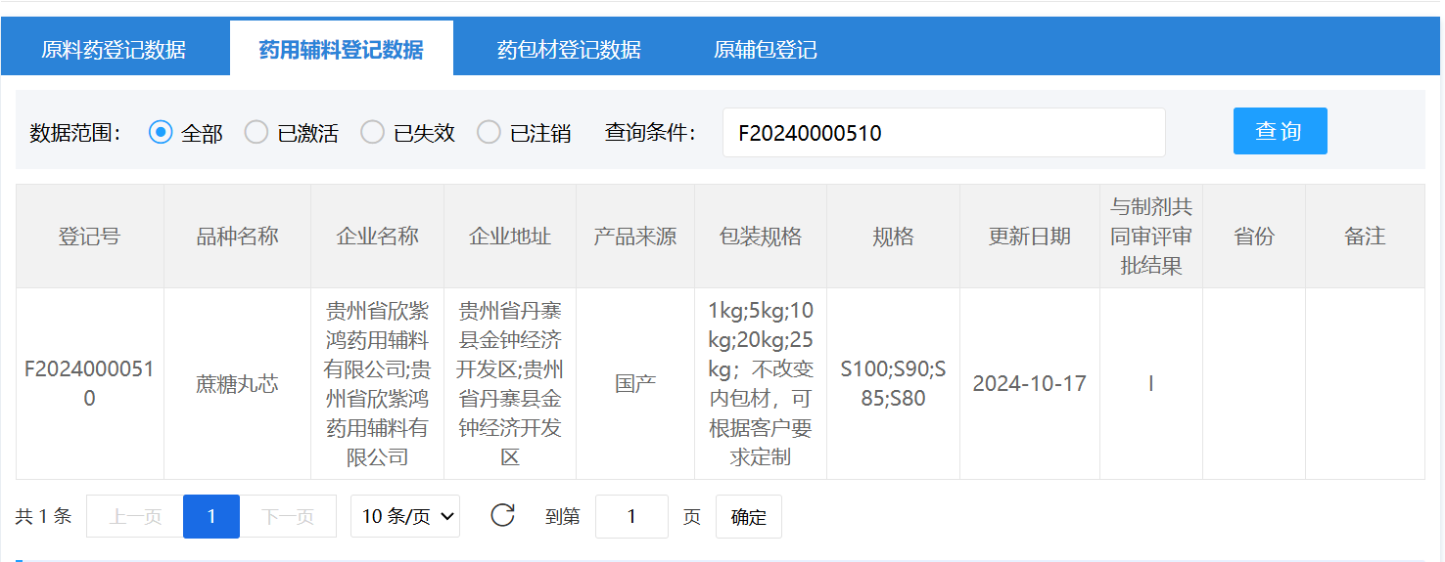Choose the 已失效 data range option
Screen dimensions: 1445x562
[x=373, y=133]
